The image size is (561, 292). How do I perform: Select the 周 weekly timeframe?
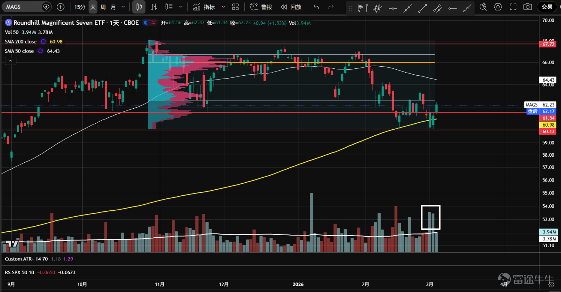(103, 7)
